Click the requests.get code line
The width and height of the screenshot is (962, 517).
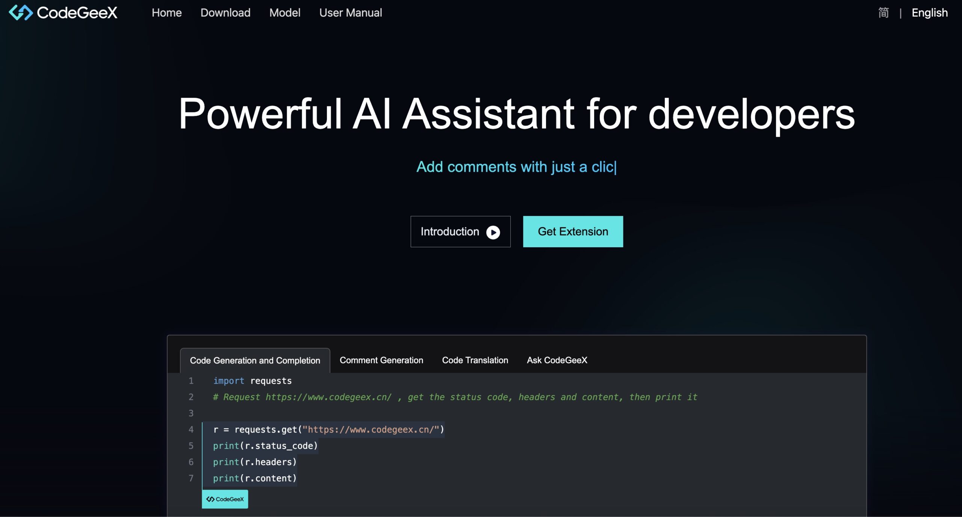(x=328, y=429)
